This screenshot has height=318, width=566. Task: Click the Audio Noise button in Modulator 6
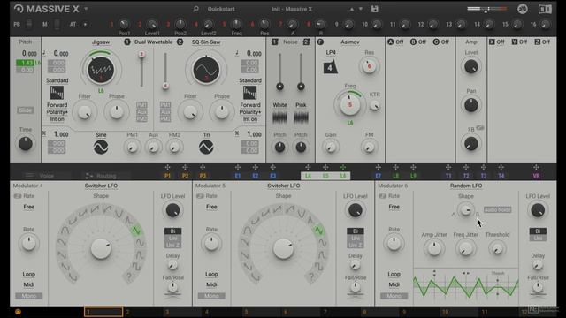[497, 209]
